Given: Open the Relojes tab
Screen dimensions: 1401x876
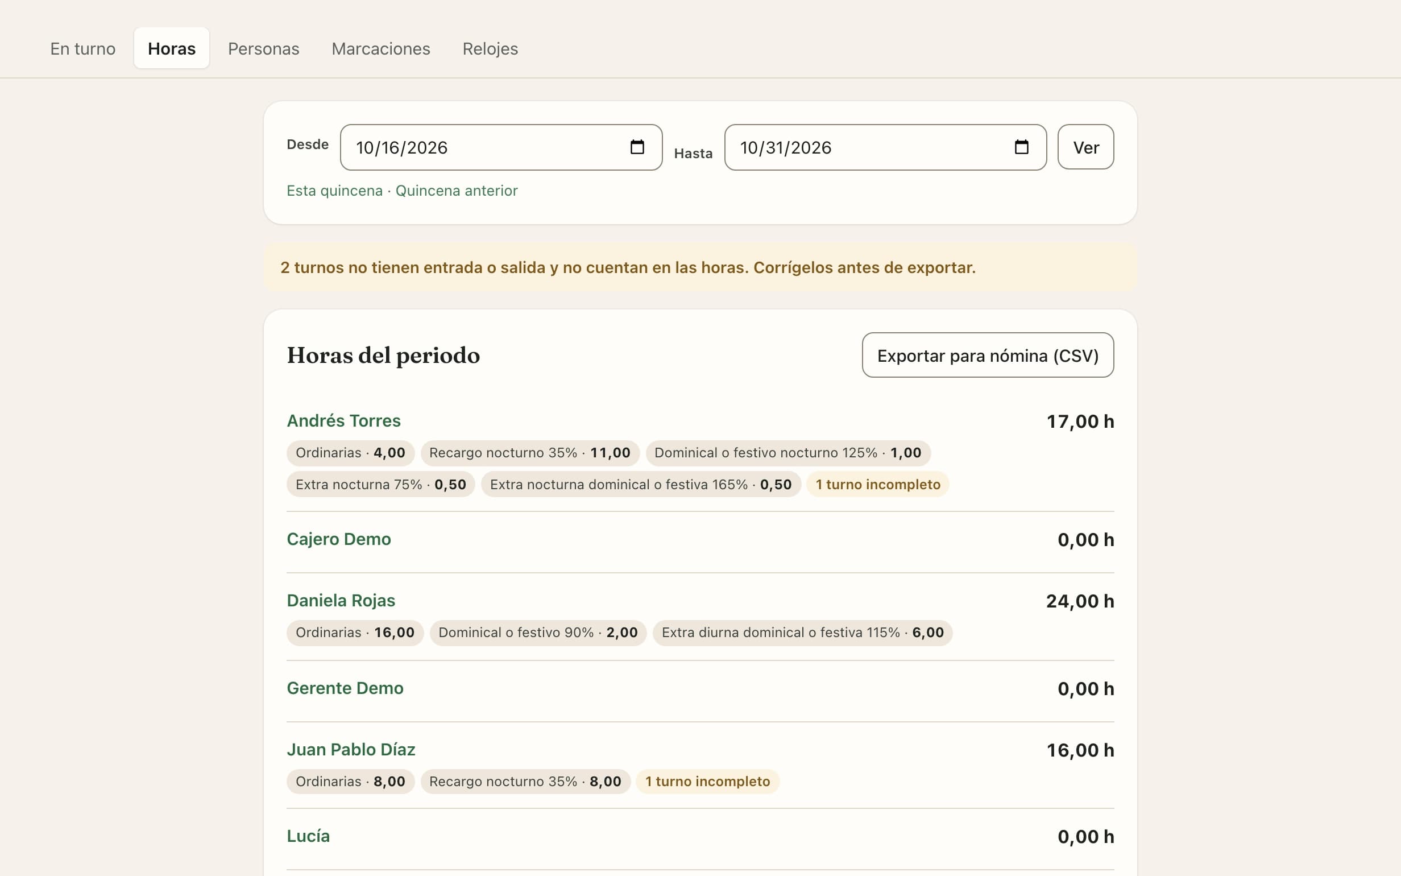Looking at the screenshot, I should (490, 49).
